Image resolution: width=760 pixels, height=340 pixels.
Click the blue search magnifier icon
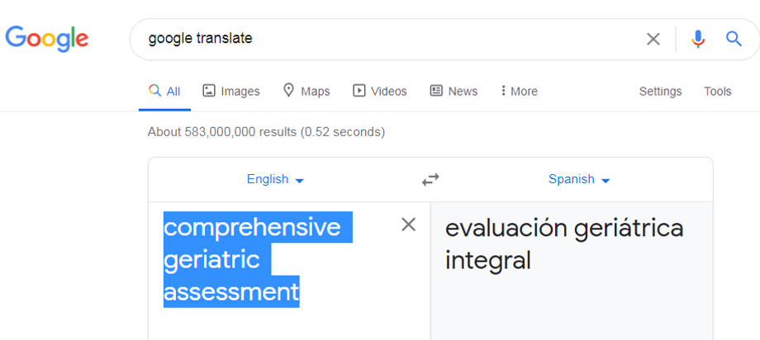[734, 39]
